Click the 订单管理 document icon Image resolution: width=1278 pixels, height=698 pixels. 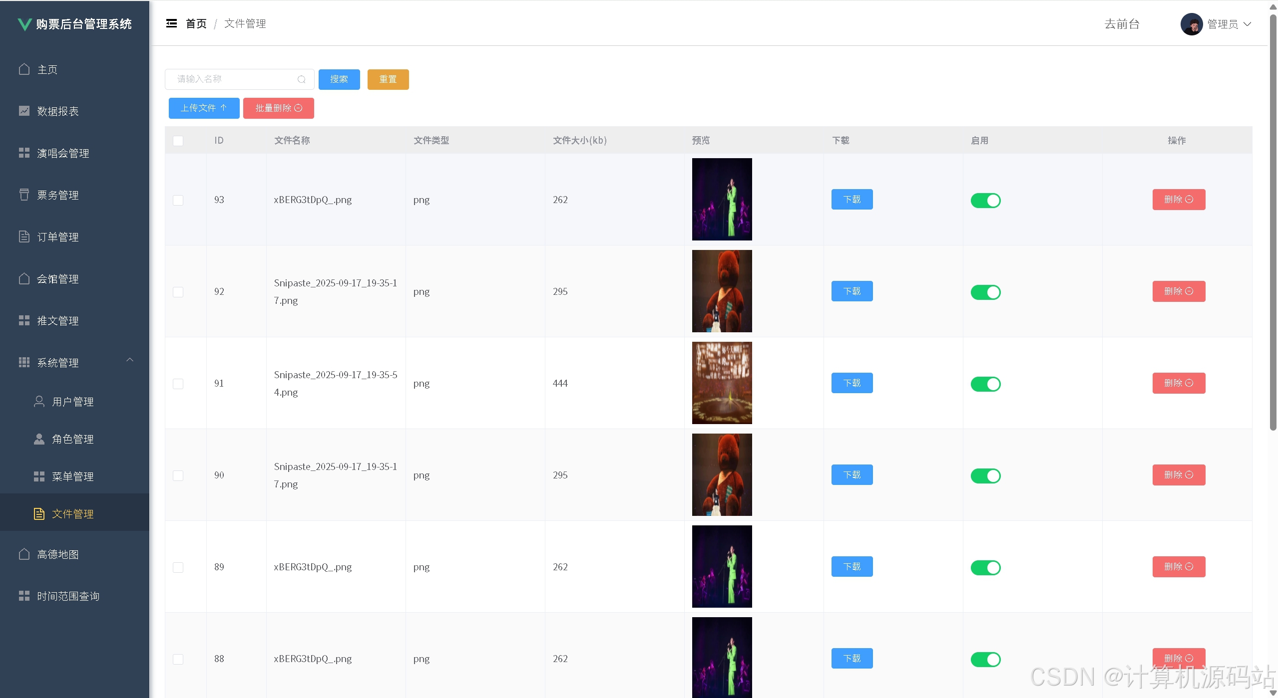(24, 236)
